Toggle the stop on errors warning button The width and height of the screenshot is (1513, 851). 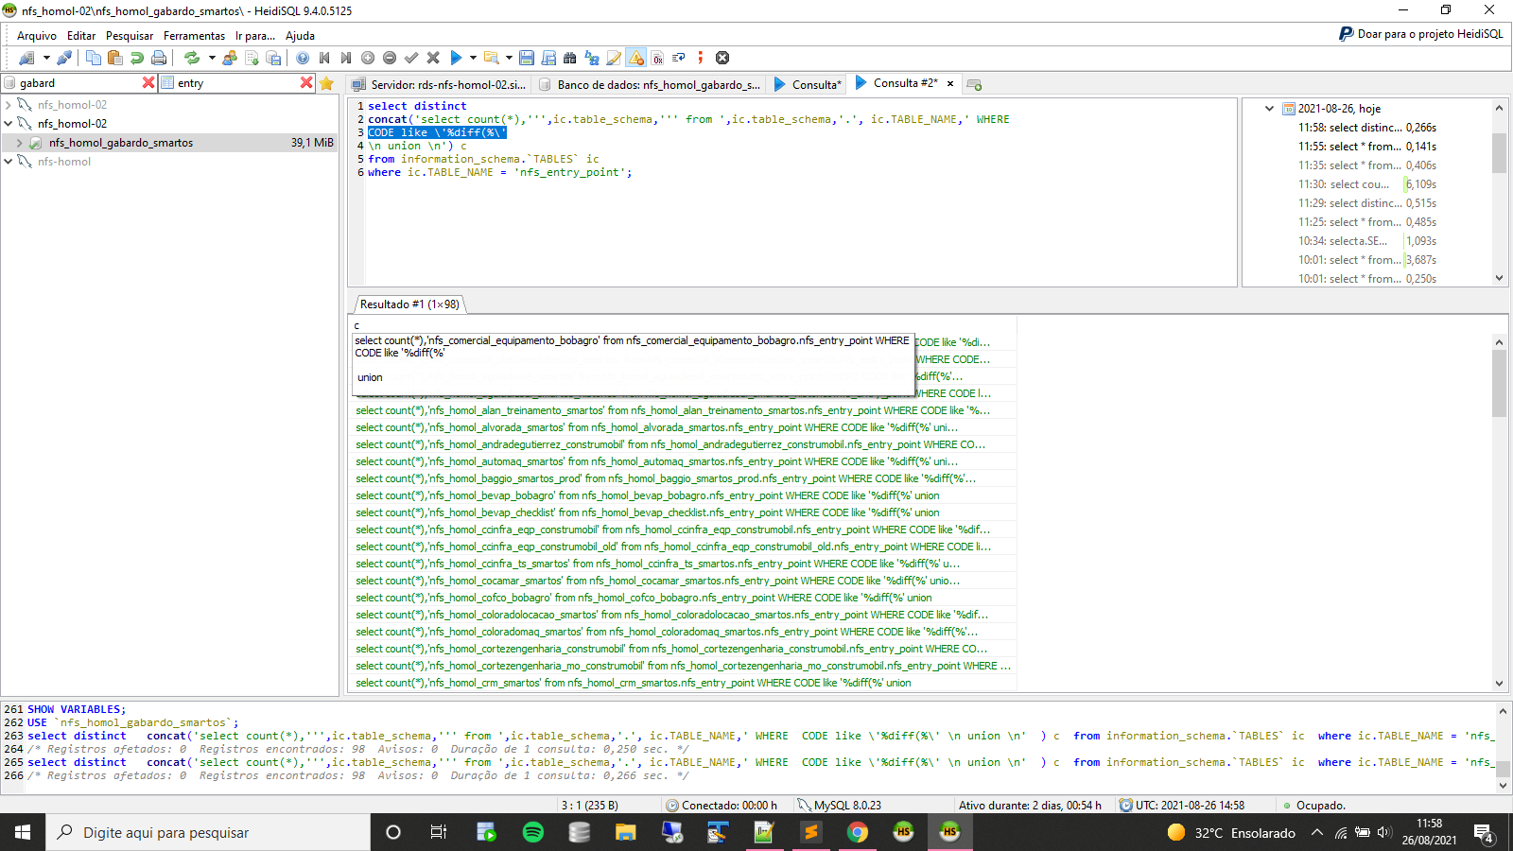click(636, 59)
